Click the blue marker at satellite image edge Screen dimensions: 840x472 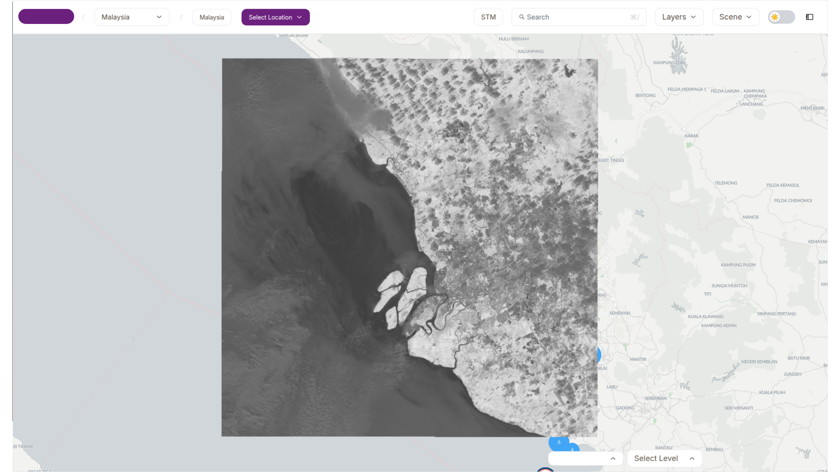tap(599, 355)
